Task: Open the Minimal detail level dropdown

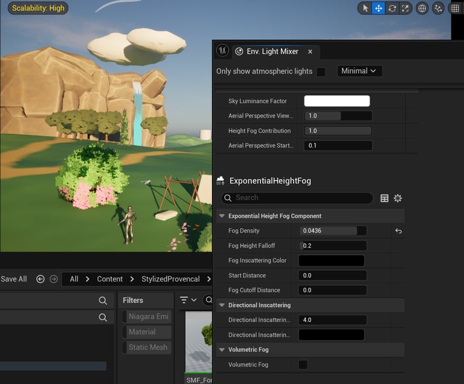Action: [359, 71]
